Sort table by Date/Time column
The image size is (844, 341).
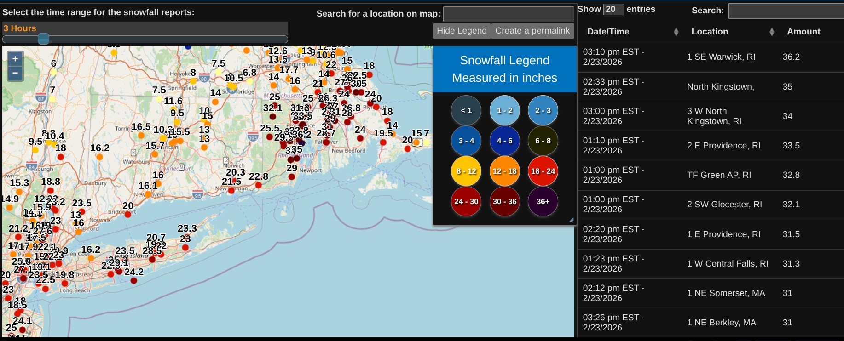[x=630, y=32]
